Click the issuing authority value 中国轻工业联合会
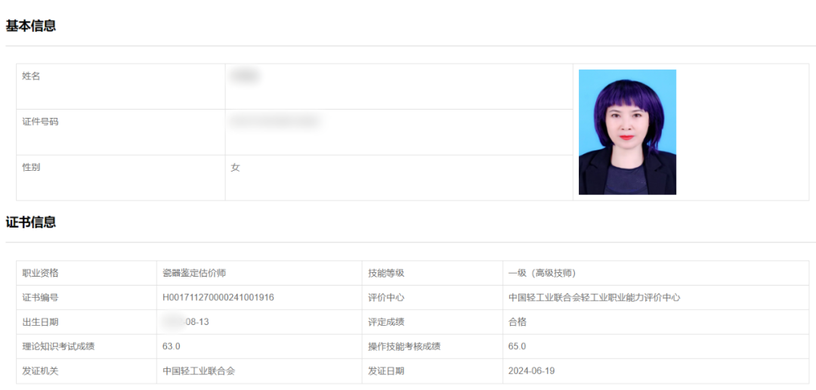The width and height of the screenshot is (816, 390). 199,371
